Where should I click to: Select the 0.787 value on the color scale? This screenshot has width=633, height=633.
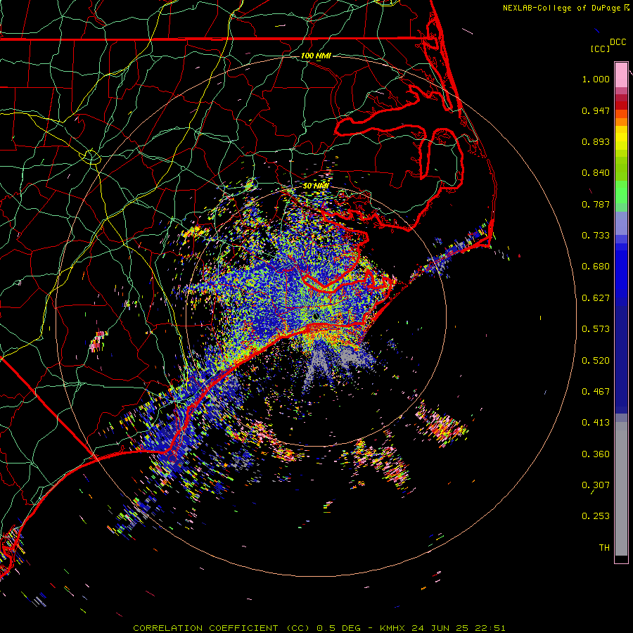596,204
